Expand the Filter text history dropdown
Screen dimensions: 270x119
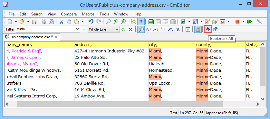77,29
